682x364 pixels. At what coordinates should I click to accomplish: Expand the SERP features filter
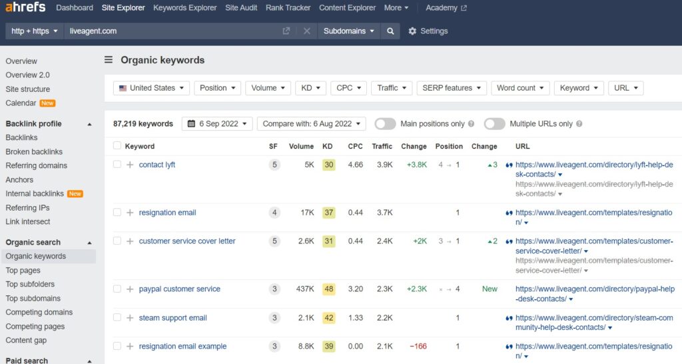tap(451, 88)
